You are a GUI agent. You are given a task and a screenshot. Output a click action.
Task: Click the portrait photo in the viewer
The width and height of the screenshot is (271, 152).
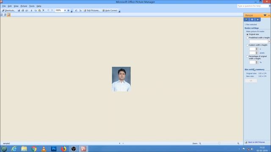point(122,79)
